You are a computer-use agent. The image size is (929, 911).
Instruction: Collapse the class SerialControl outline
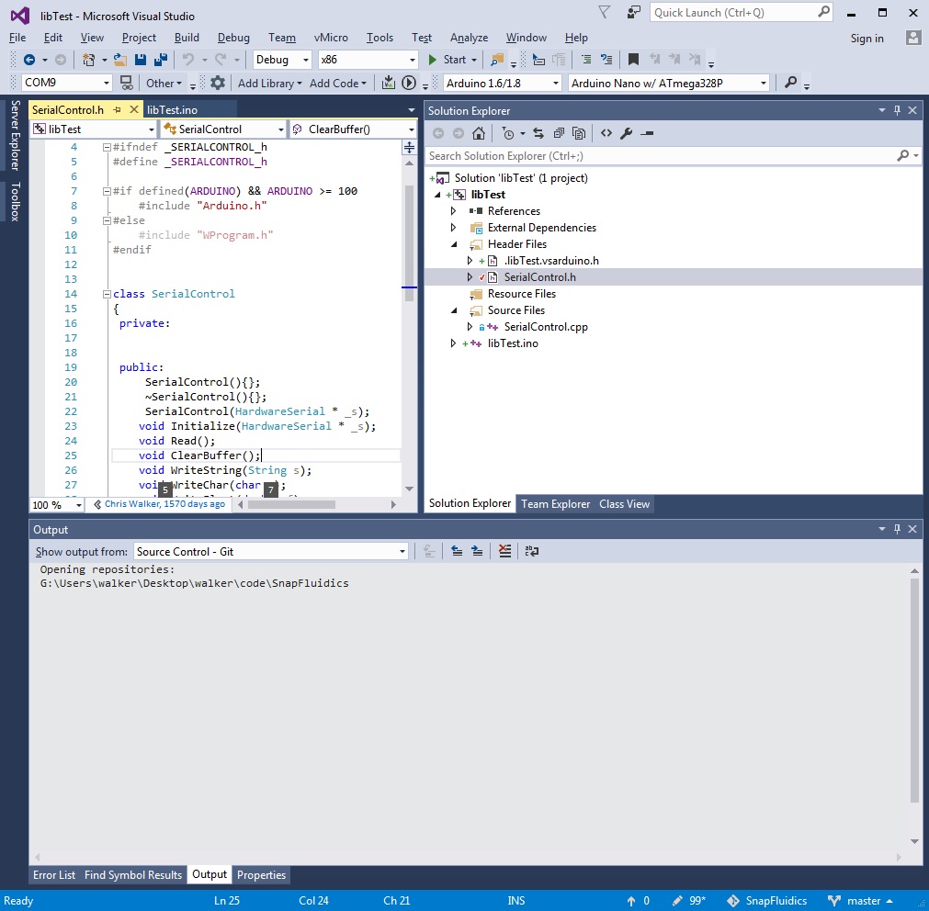107,294
